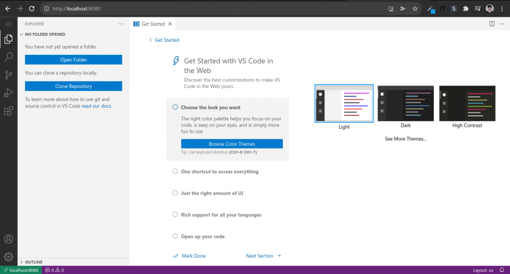Click See More Themes link
Image resolution: width=510 pixels, height=274 pixels.
click(x=405, y=139)
